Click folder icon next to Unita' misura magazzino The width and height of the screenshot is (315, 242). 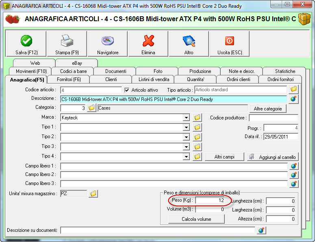click(93, 194)
